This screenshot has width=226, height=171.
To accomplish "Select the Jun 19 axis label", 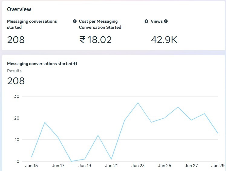I will tap(85, 166).
